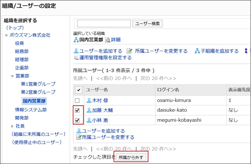This screenshot has height=164, width=251.
Task: Select 情報システム部 in organization tree
Action: click(31, 110)
